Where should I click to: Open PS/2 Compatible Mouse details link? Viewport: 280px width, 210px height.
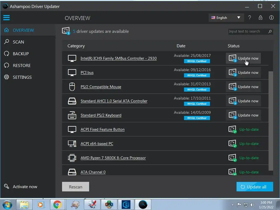point(101,87)
